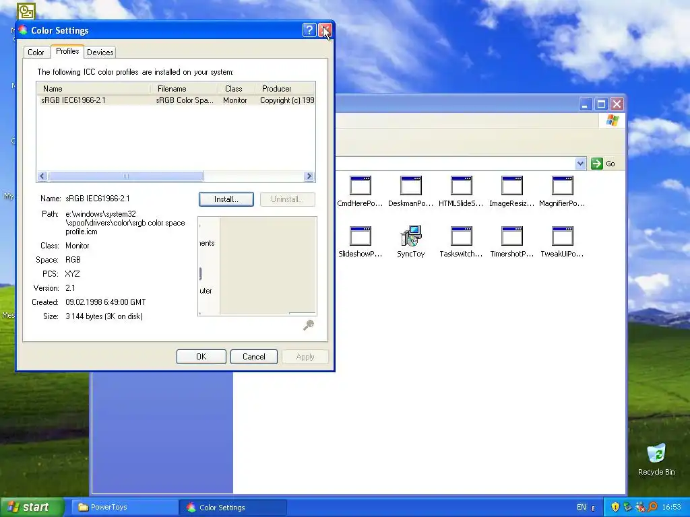Screen dimensions: 690x517
Task: Sort profiles by Filename column header
Action: 185,88
